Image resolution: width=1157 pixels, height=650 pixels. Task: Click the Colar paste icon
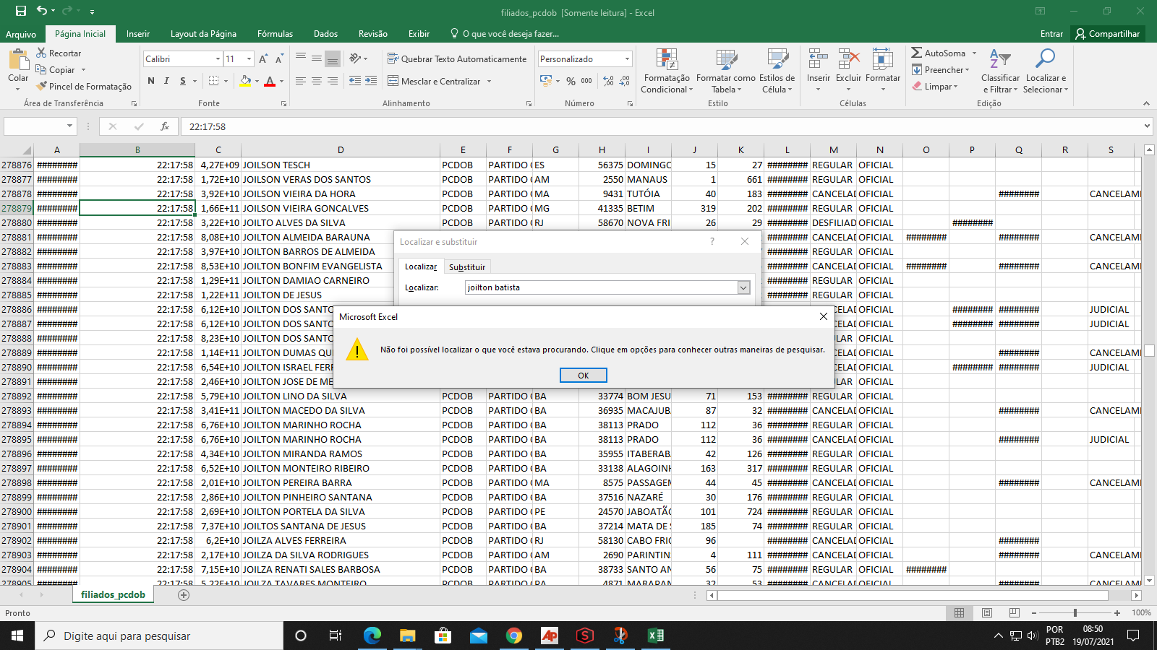[18, 61]
